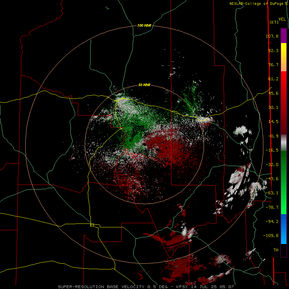Click the VEL legend title
Screen dimensions: 289x289
(x=282, y=19)
